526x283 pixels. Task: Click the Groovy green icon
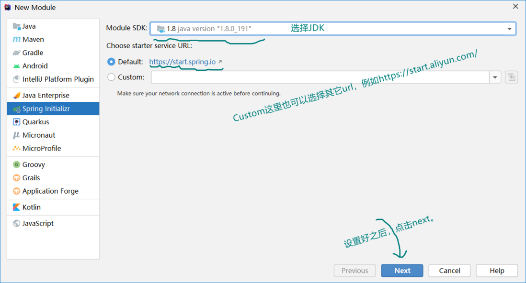pyautogui.click(x=16, y=164)
